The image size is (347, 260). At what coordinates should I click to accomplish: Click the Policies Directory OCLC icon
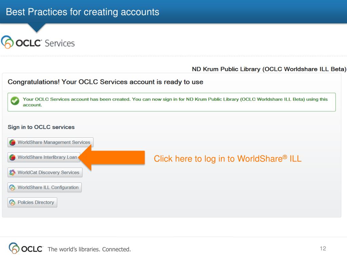point(13,202)
